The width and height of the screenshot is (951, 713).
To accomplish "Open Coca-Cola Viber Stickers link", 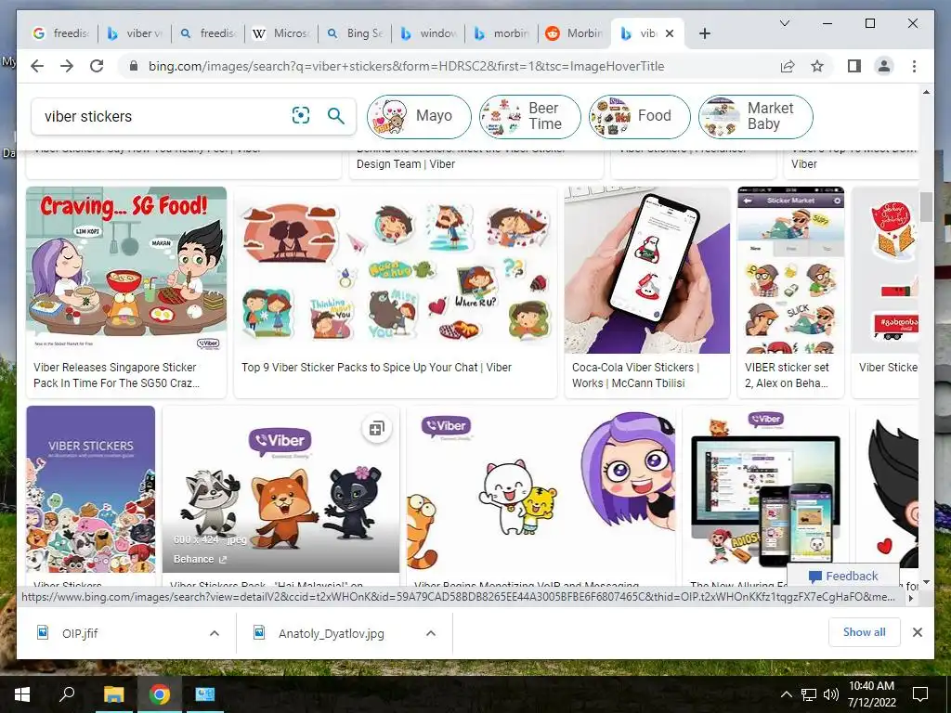I will click(635, 375).
